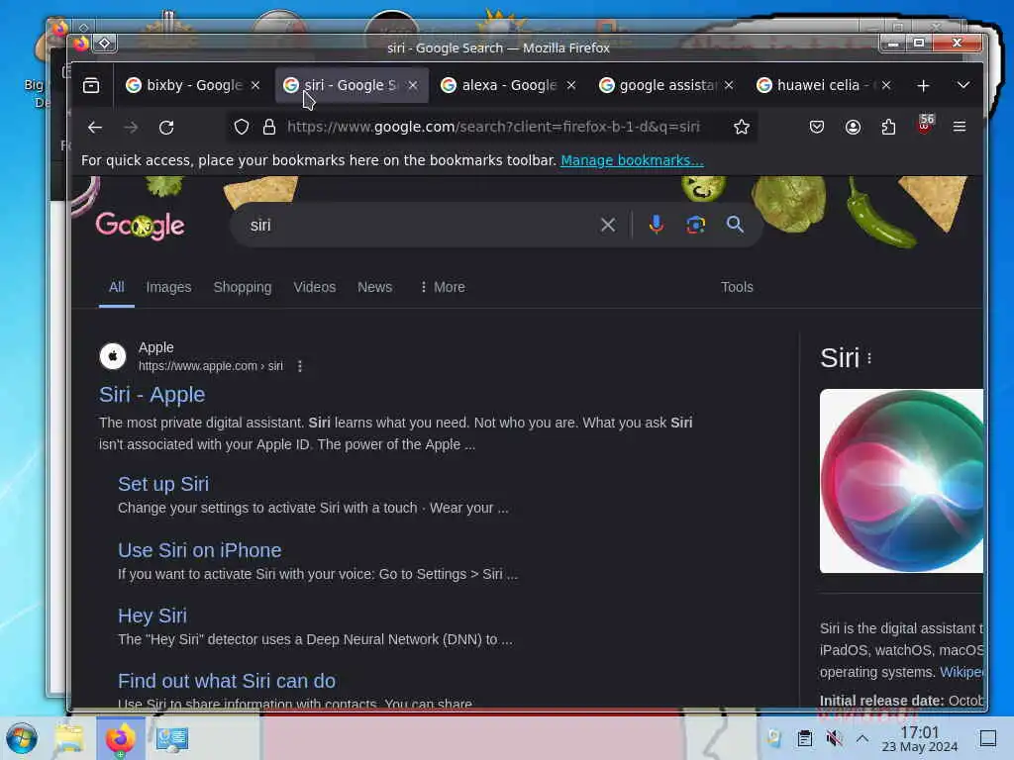Open options for Apple result
The image size is (1014, 760).
click(299, 366)
